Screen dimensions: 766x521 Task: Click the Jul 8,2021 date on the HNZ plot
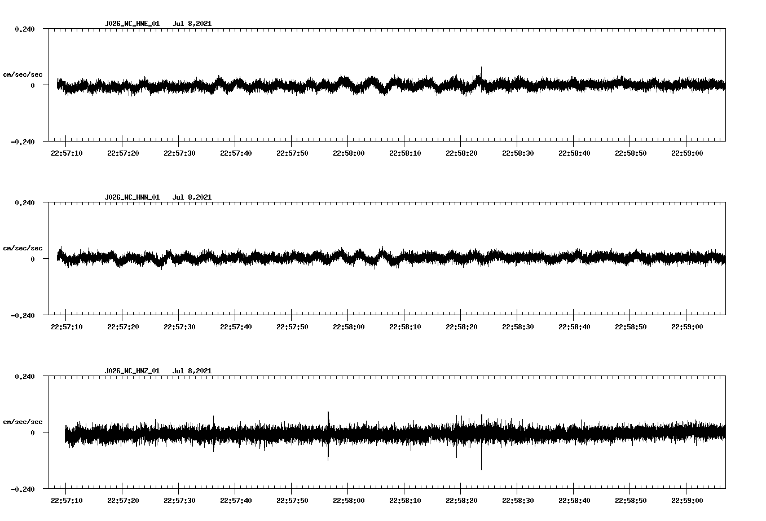point(192,371)
